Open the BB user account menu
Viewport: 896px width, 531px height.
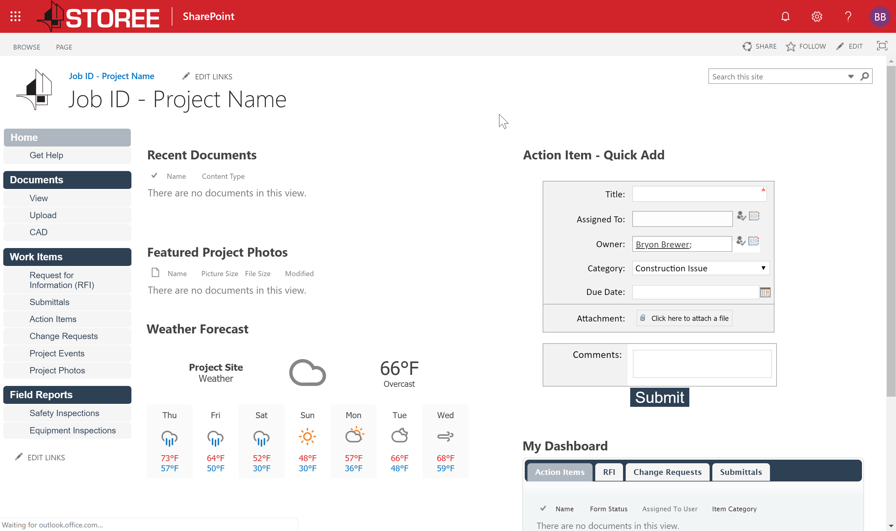pos(880,16)
